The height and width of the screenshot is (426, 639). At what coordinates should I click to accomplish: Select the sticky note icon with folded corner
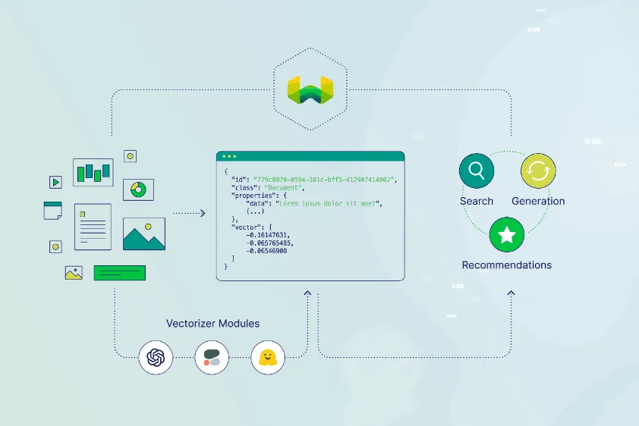click(52, 211)
